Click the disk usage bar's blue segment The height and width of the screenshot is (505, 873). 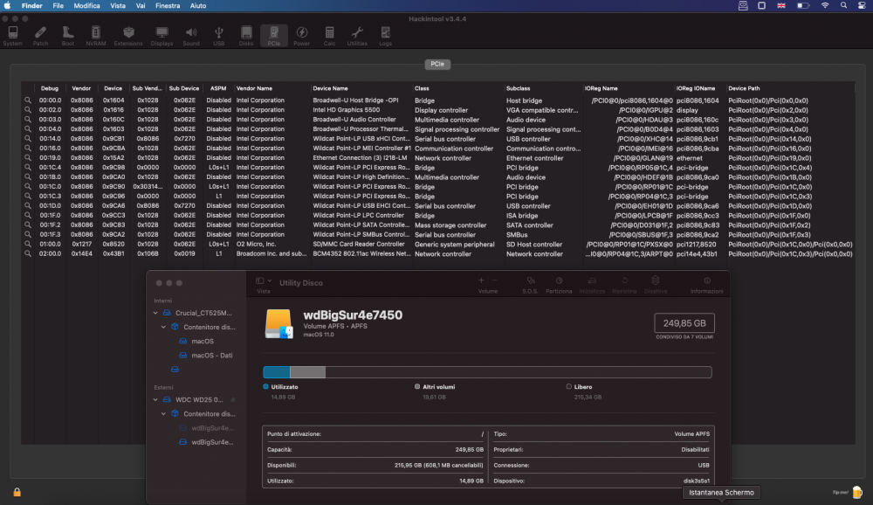[276, 372]
